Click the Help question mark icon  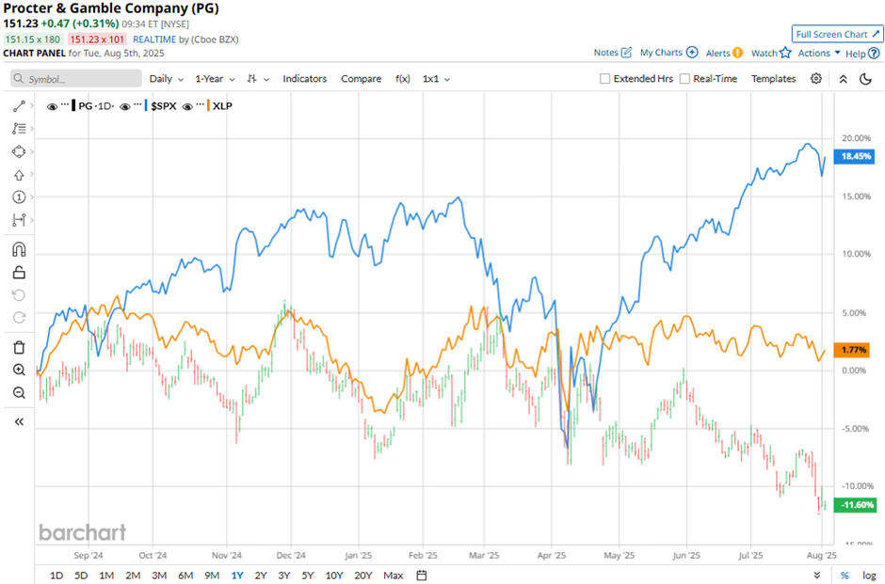pyautogui.click(x=874, y=53)
